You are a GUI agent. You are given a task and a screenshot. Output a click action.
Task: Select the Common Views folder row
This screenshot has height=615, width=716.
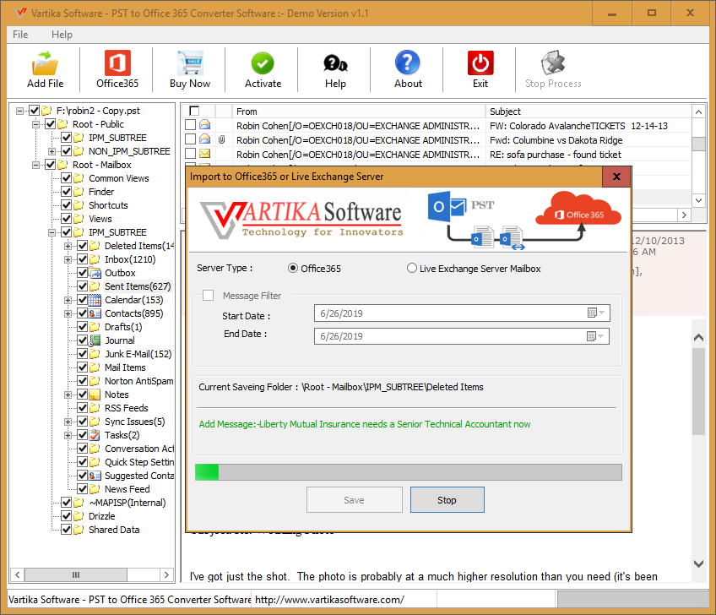pos(119,178)
